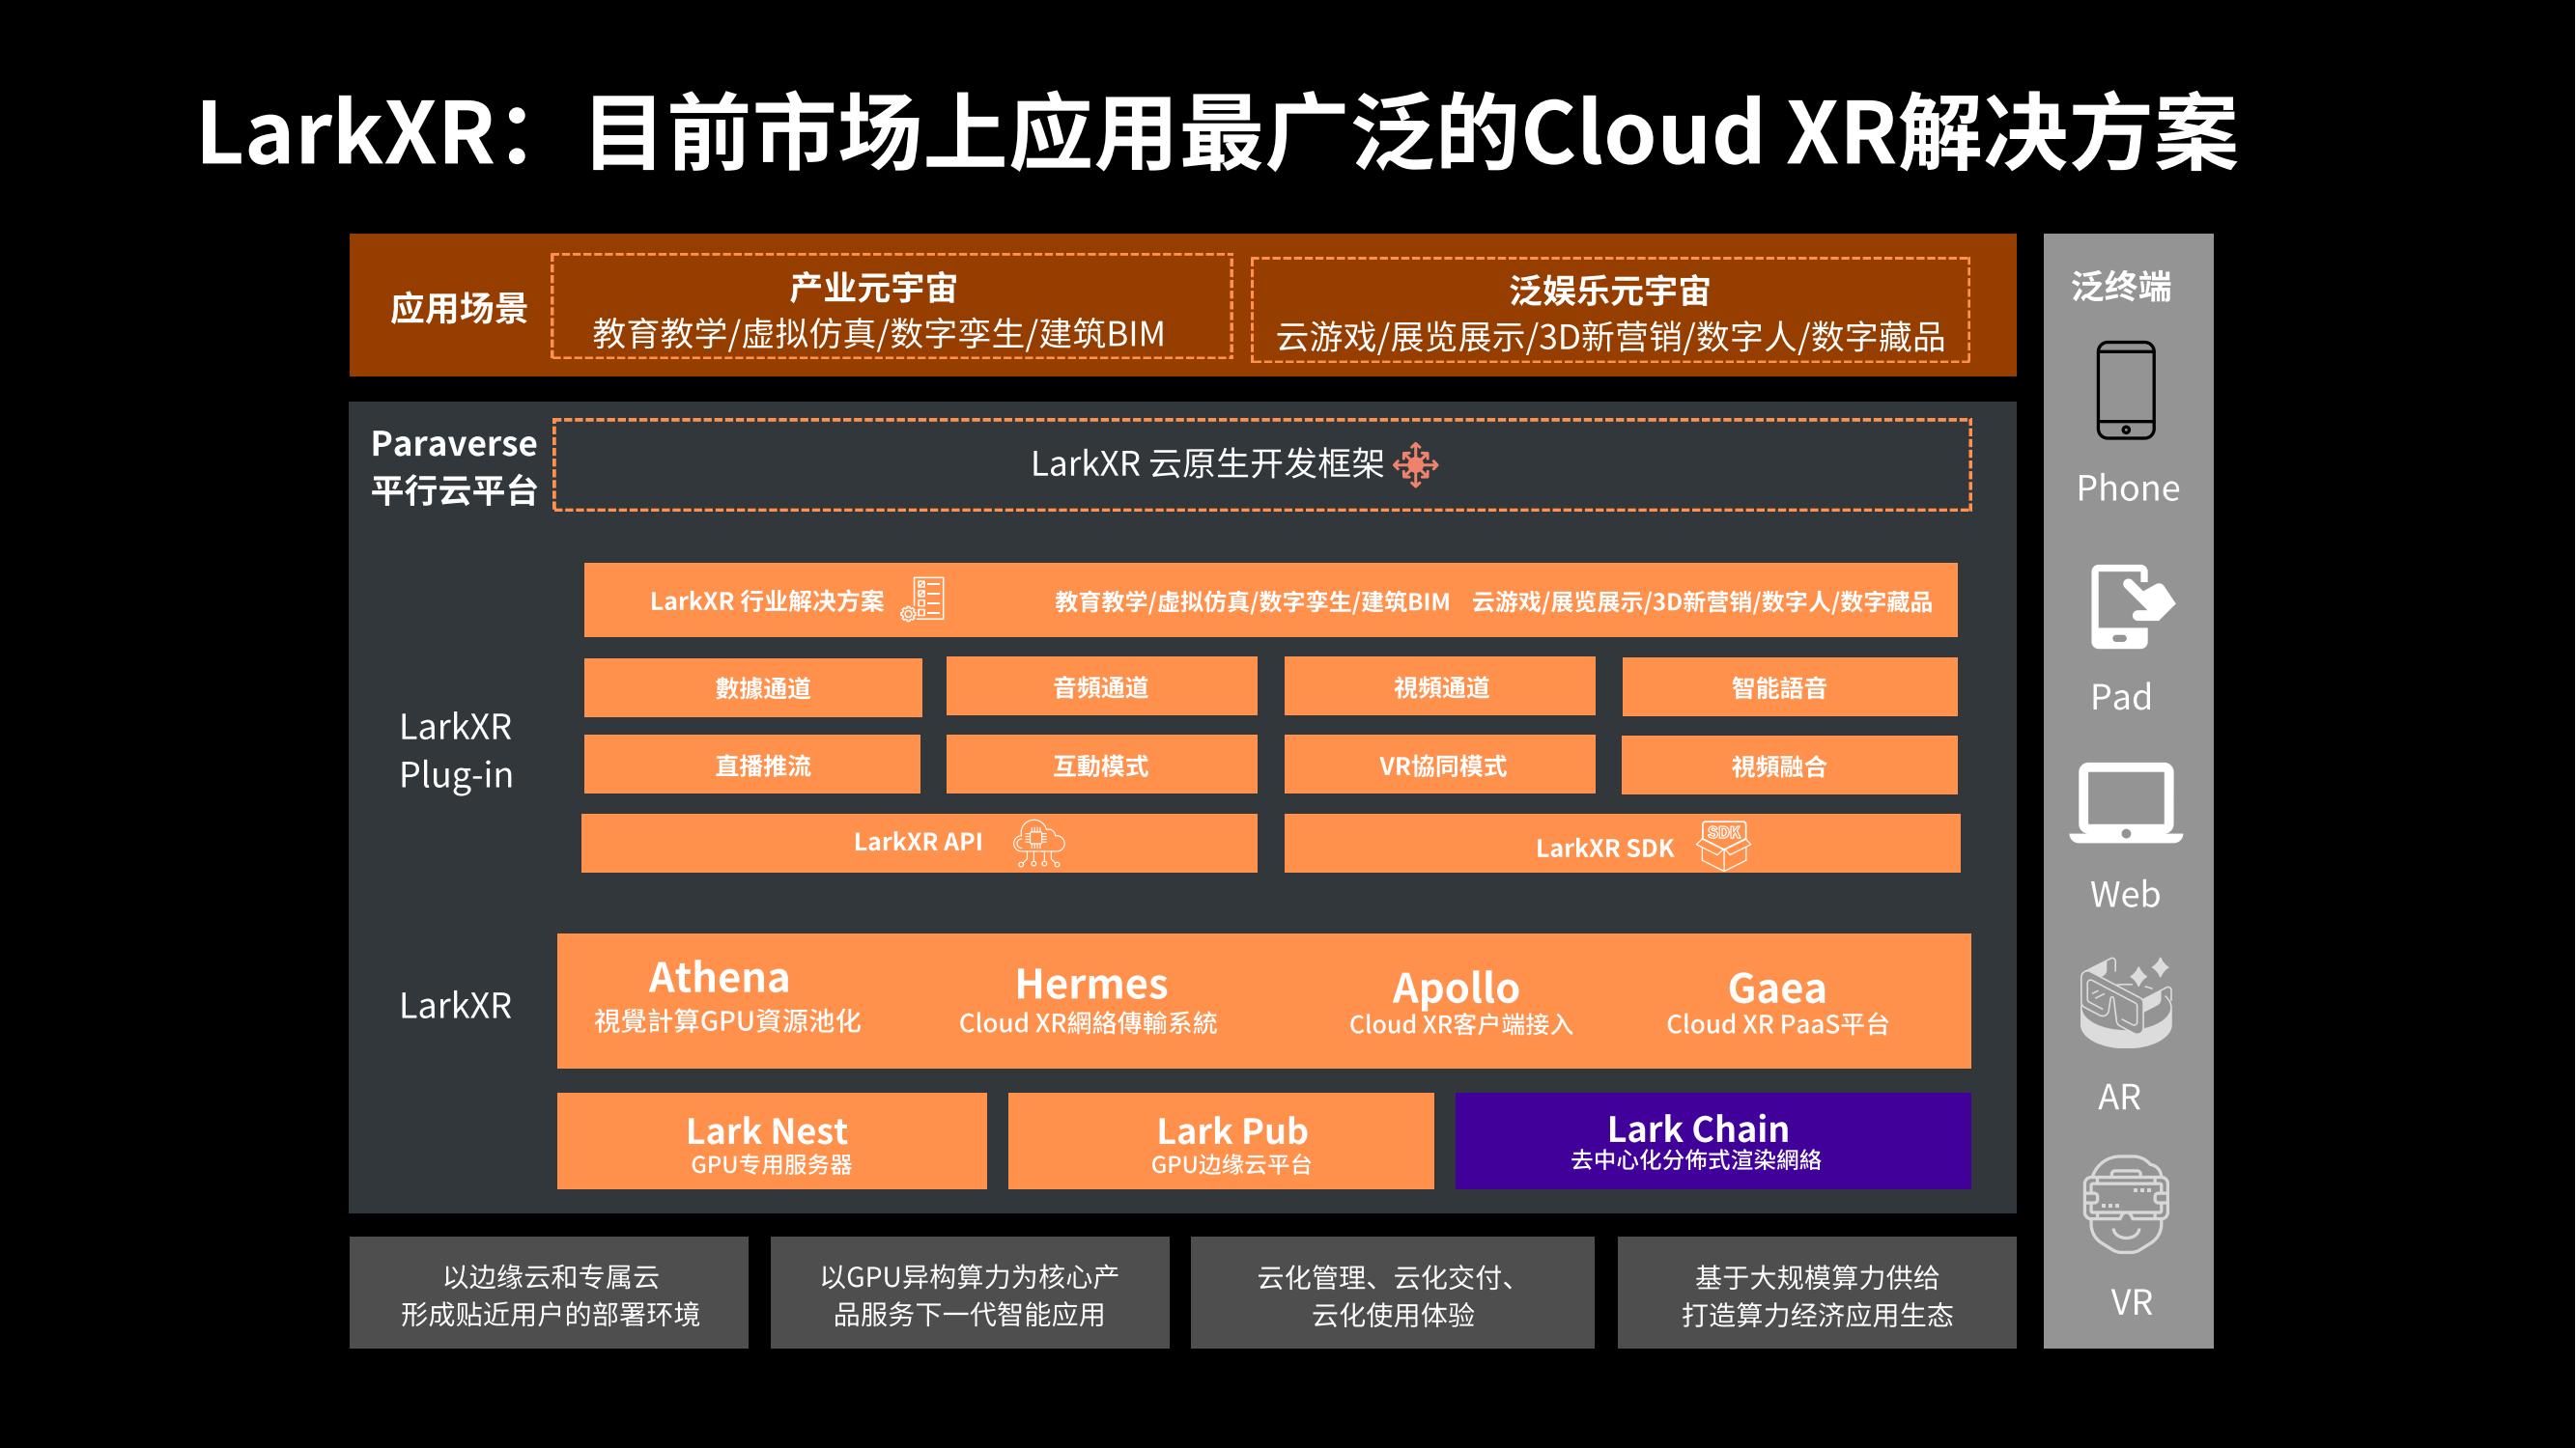Select the 智能語音 plug-in box
Viewport: 2576px width, 1448px height.
[x=1788, y=687]
